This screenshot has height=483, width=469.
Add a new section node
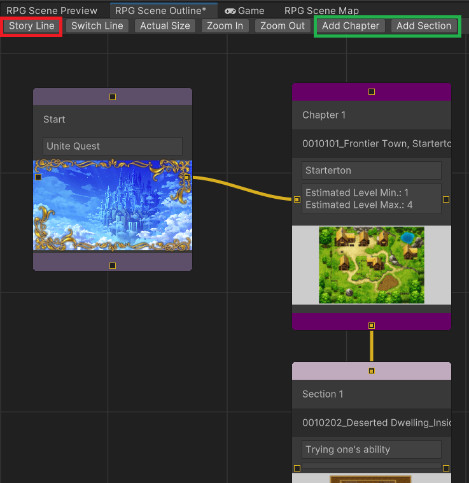click(x=423, y=26)
